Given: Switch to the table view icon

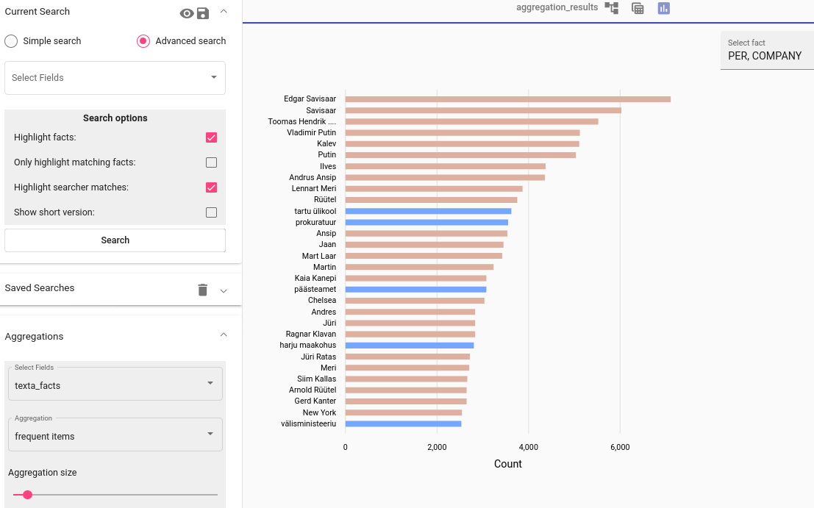Looking at the screenshot, I should pyautogui.click(x=638, y=8).
